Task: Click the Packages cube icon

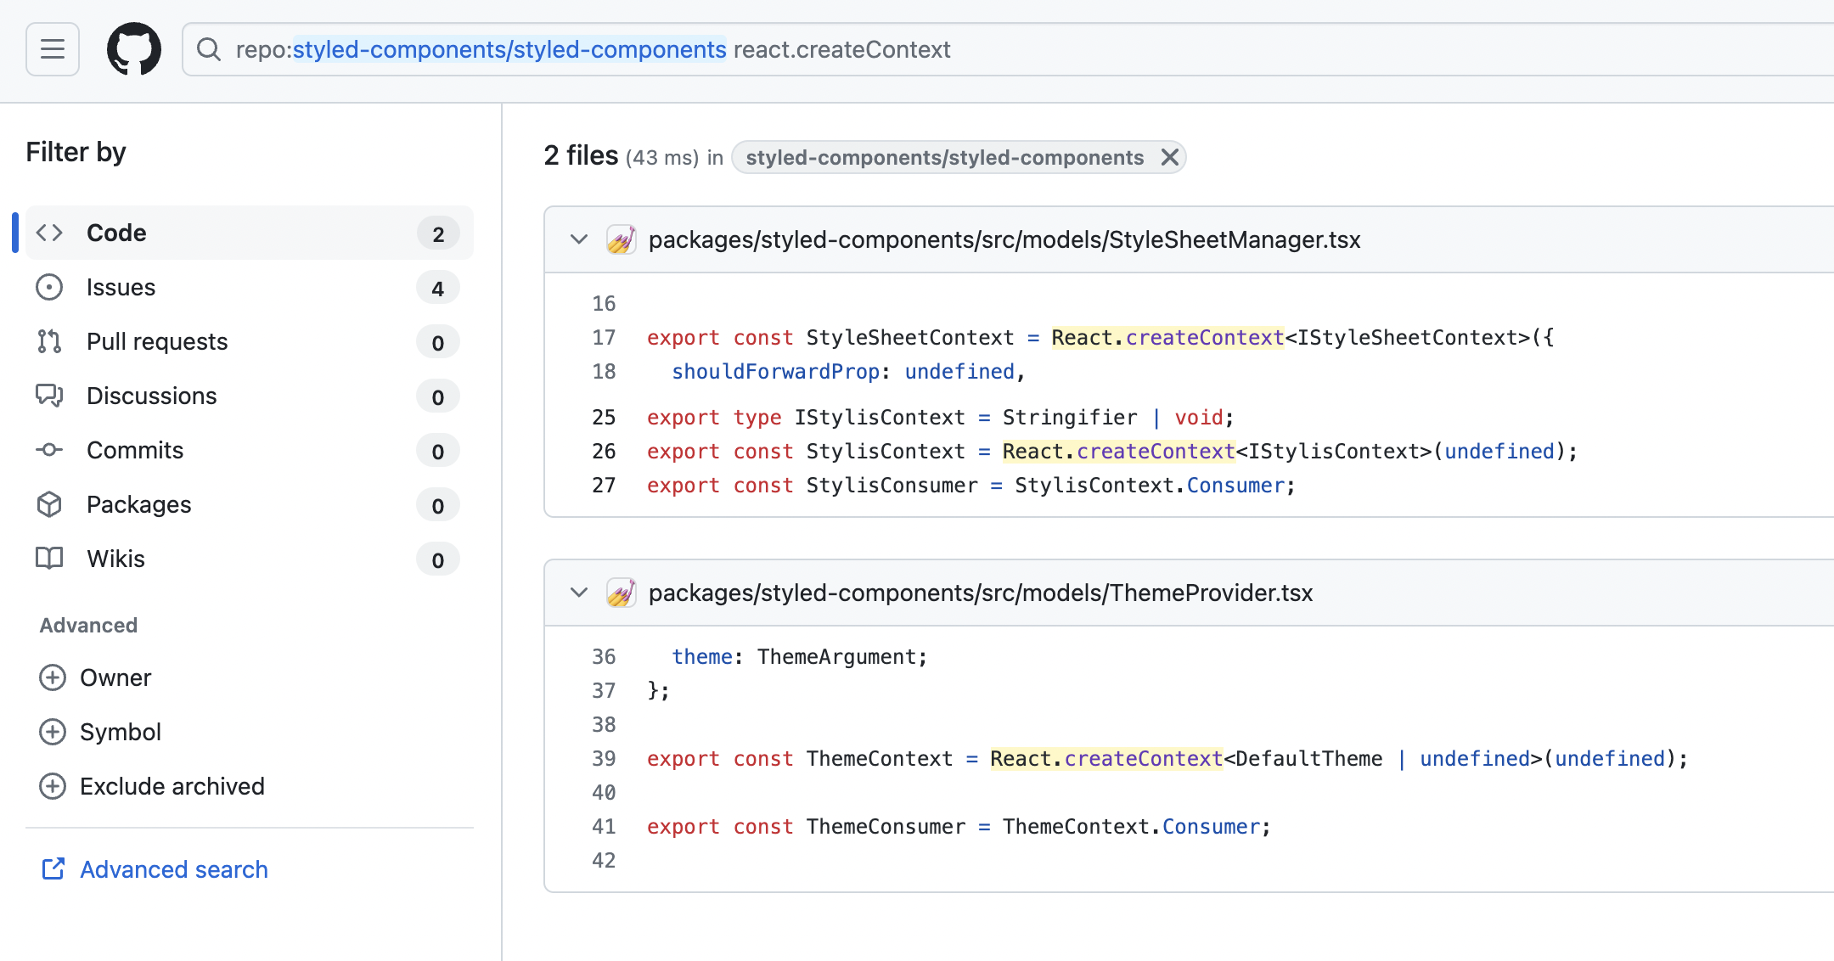Action: [x=48, y=505]
